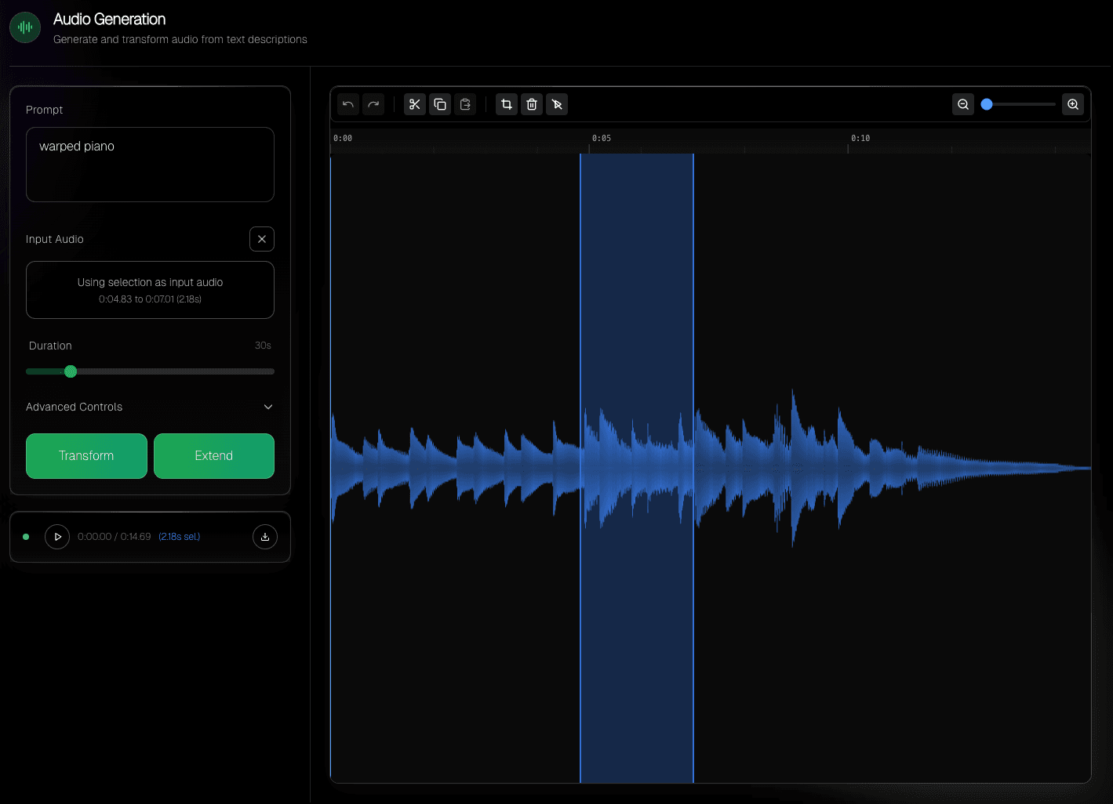
Task: Click the 0:10 marker on the timeline ruler
Action: tap(860, 138)
